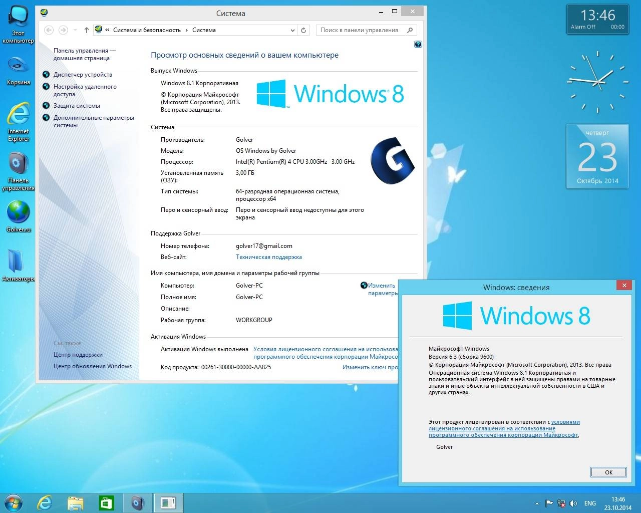The image size is (641, 513).
Task: Click the Система и безопасность breadcrumb
Action: coord(147,30)
